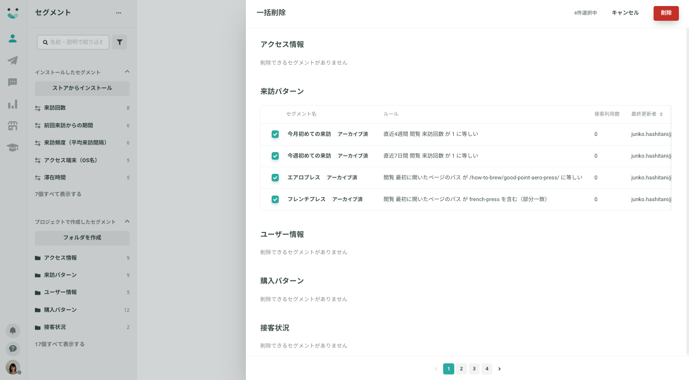Open the KARTE logo home icon
689x380 pixels.
(13, 13)
